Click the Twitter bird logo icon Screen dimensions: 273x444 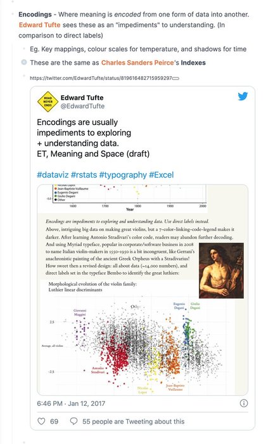click(x=243, y=96)
